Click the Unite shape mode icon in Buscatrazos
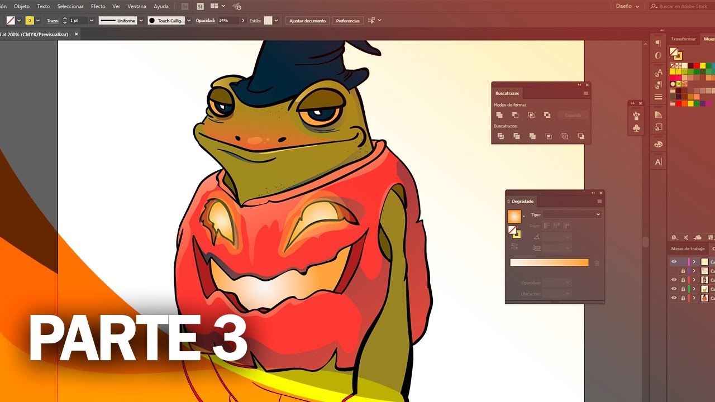Viewport: 715px width, 402px height. (x=499, y=115)
